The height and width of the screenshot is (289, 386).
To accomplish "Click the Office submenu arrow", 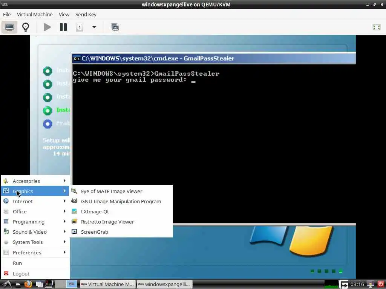I will click(64, 211).
